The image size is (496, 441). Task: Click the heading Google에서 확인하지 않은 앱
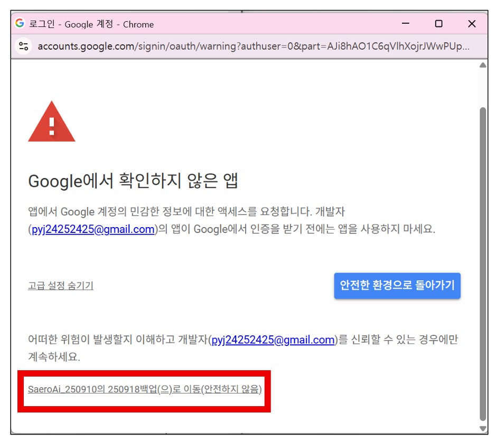pyautogui.click(x=133, y=181)
